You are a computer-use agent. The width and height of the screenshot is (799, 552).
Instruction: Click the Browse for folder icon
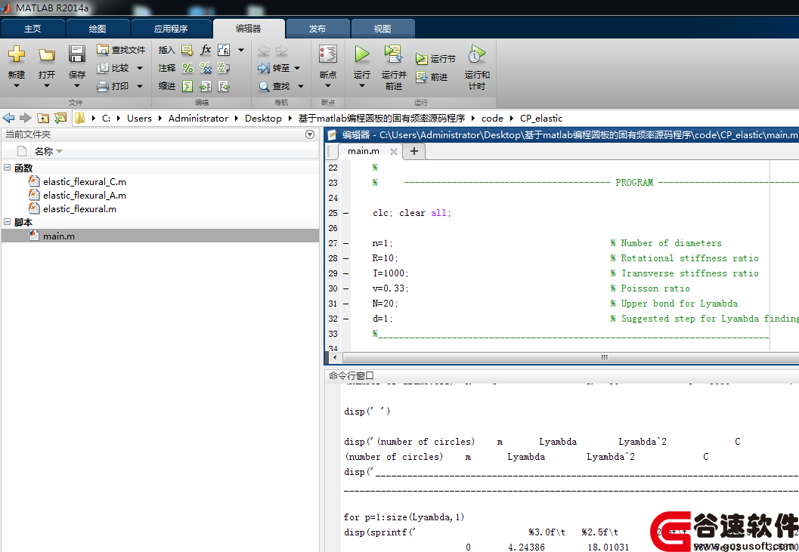tap(60, 118)
